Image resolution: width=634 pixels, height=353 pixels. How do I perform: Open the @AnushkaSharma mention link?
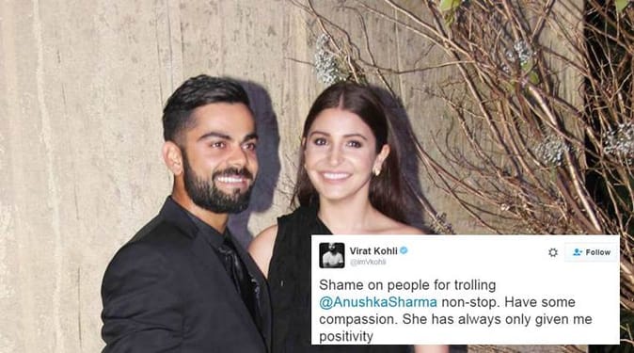coord(378,302)
